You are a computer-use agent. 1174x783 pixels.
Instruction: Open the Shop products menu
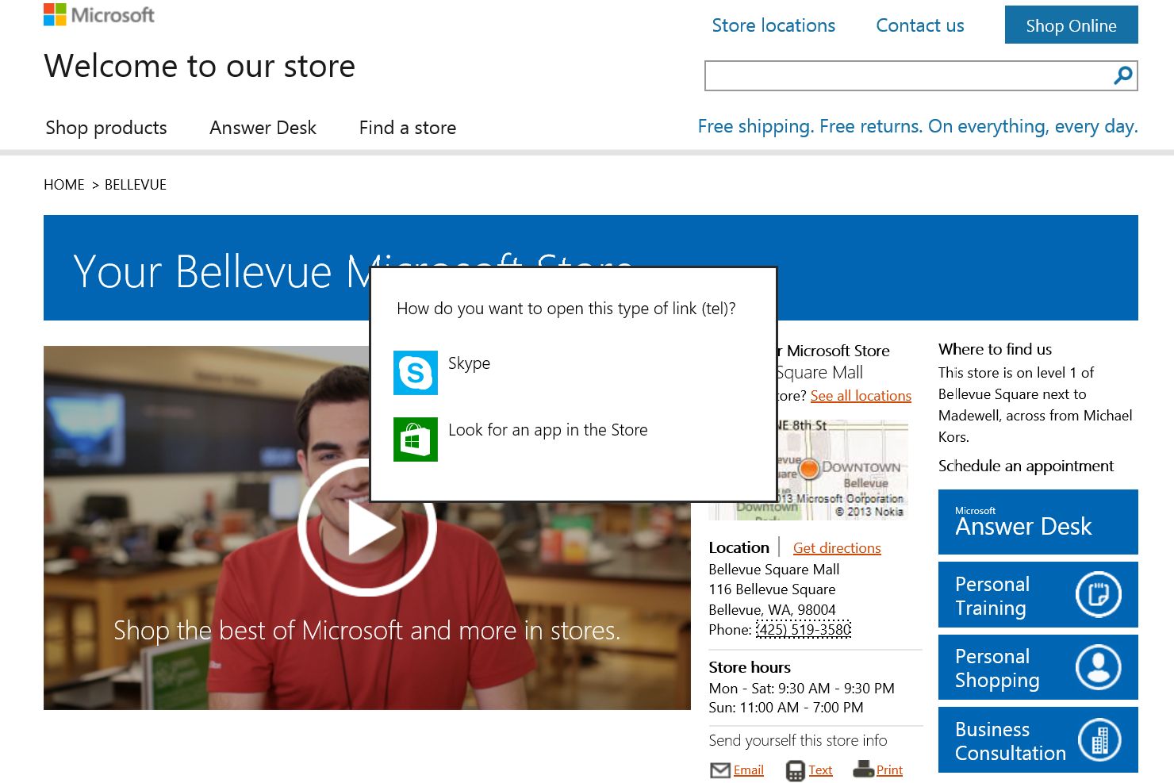click(106, 128)
